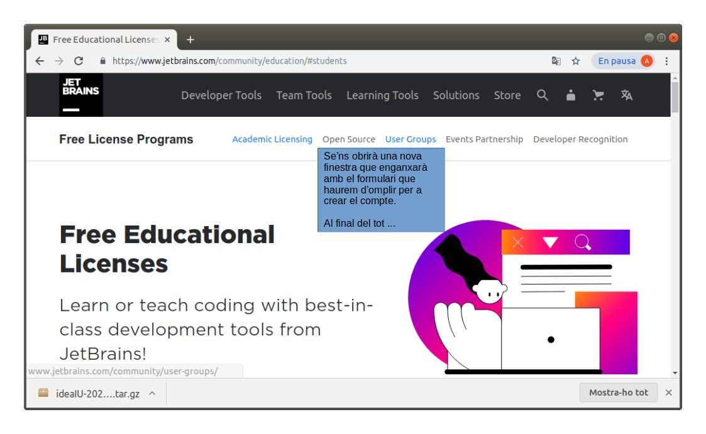Click the scrollbar down arrow

tap(675, 373)
